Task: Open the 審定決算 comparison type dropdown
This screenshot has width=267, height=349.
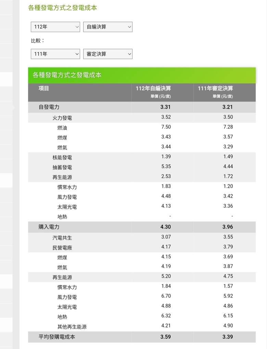Action: [x=108, y=54]
